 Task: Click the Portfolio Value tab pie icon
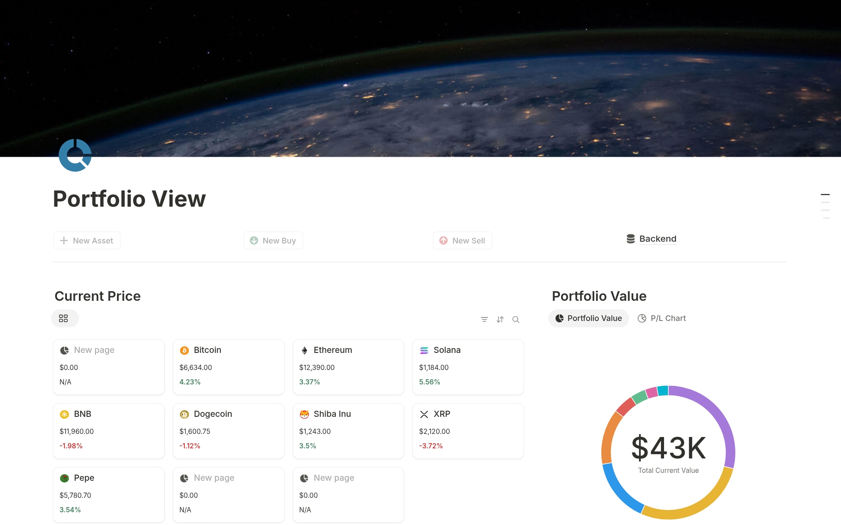[x=559, y=318]
